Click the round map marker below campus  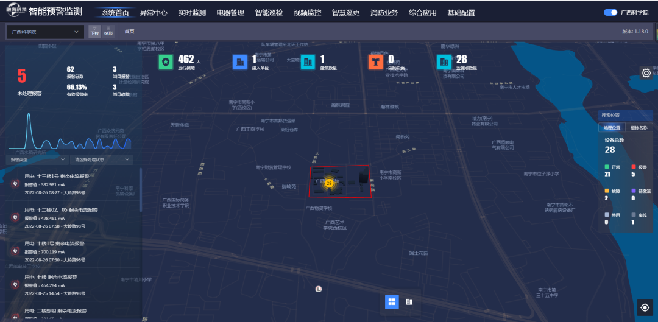point(319,289)
